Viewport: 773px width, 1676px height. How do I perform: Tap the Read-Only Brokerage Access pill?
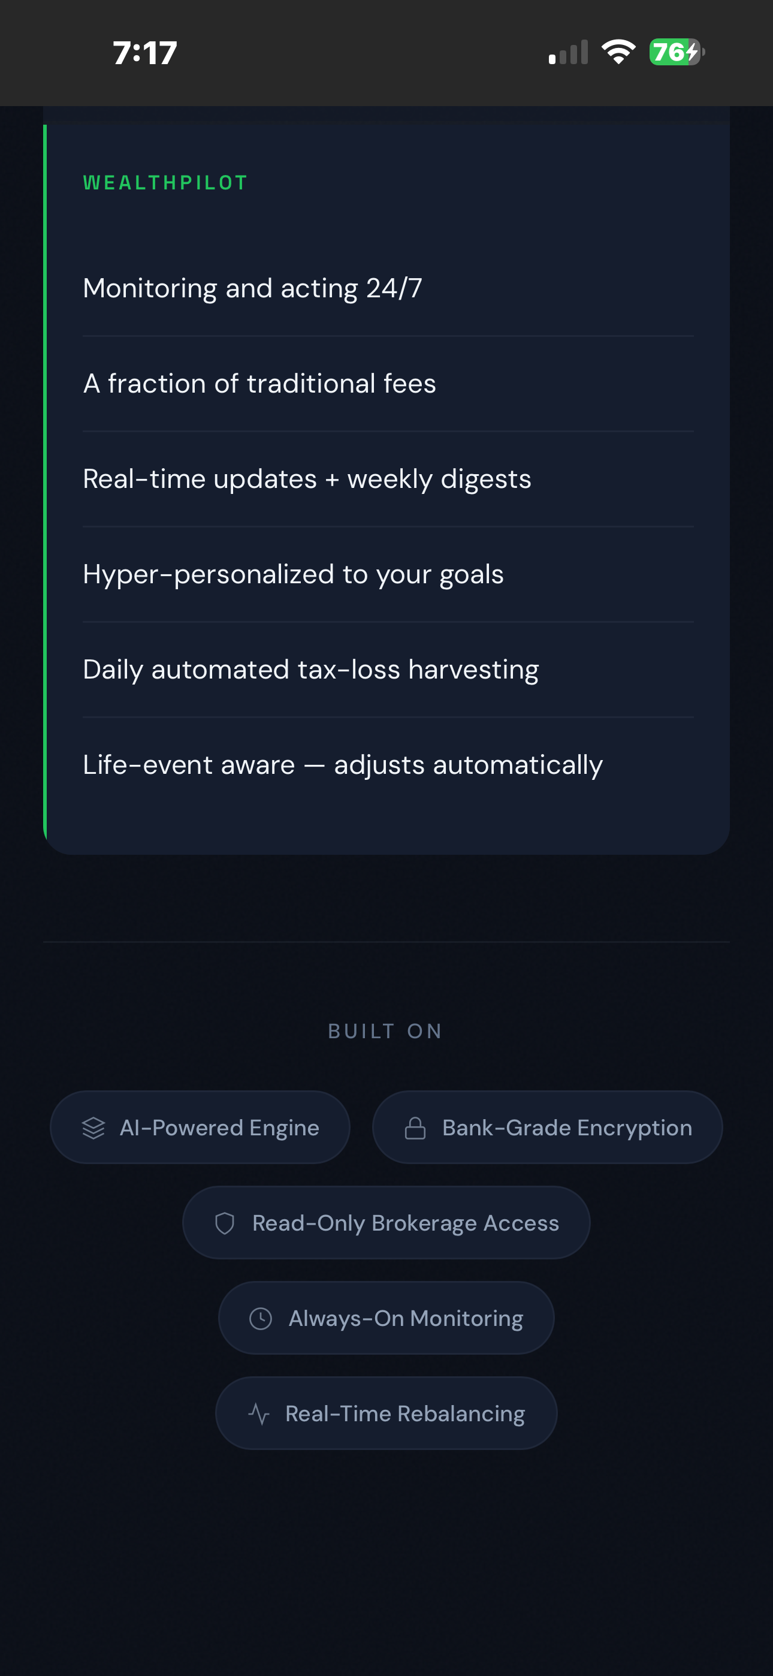(x=386, y=1222)
